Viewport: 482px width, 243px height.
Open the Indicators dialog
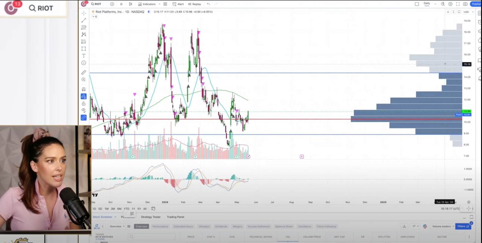pyautogui.click(x=147, y=4)
